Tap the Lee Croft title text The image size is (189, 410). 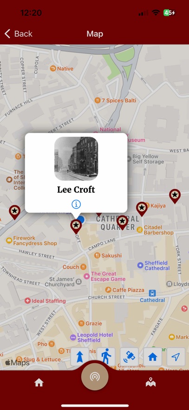[76, 189]
